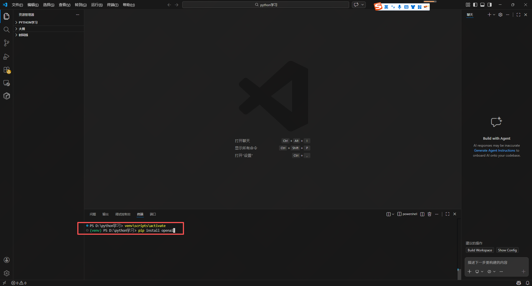532x286 pixels.
Task: Switch to the 输出 panel tab
Action: coord(106,214)
